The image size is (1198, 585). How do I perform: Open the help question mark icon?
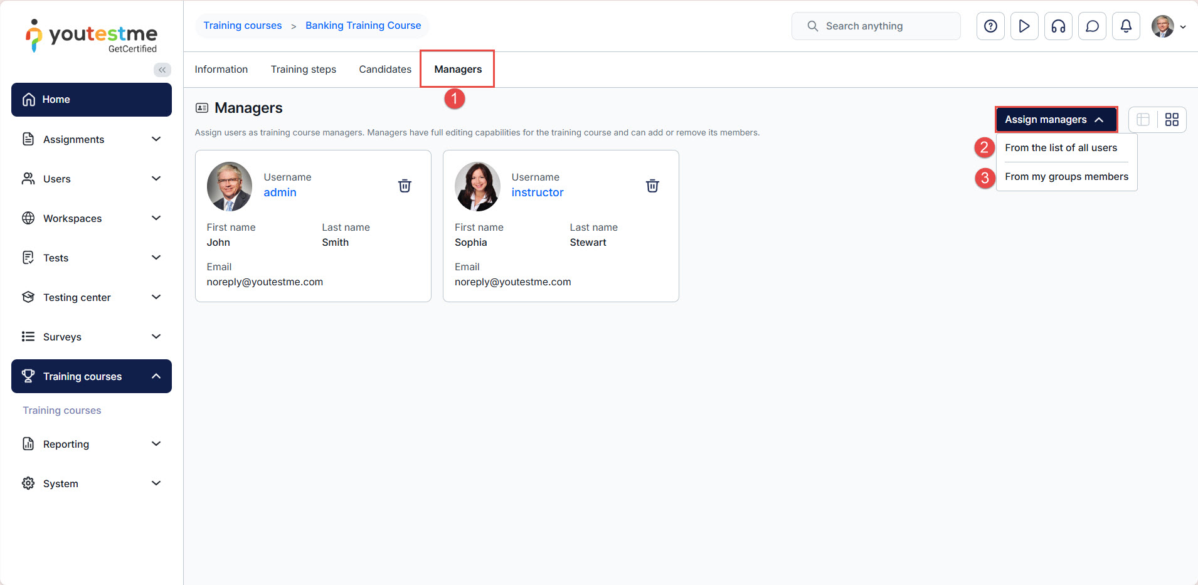click(x=990, y=26)
